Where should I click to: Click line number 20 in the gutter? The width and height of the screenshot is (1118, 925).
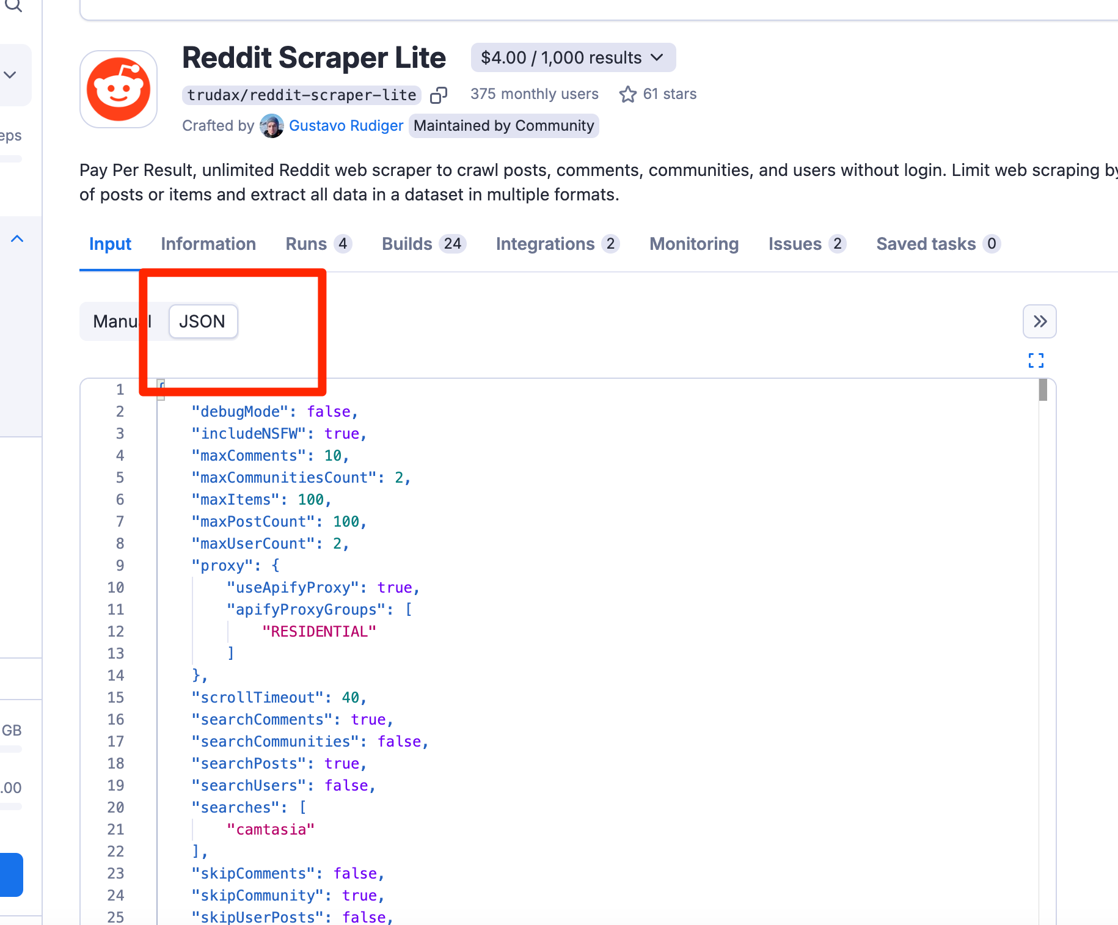click(115, 808)
